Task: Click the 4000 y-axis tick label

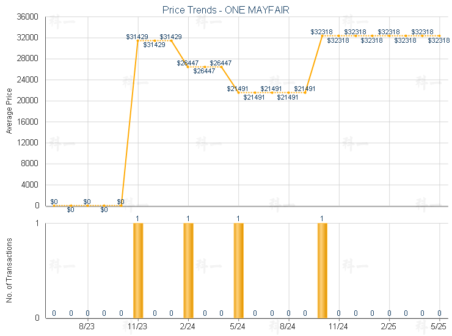Action: [x=30, y=185]
